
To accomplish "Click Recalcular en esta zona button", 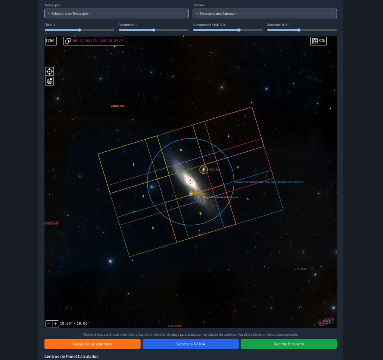I will tap(92, 344).
